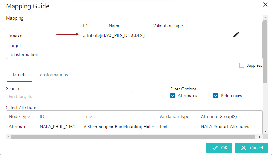This screenshot has width=272, height=155.
Task: Enable the Suppress checkbox
Action: (x=242, y=65)
